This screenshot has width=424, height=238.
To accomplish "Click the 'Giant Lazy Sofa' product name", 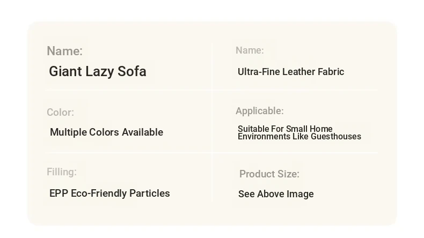I will click(98, 72).
